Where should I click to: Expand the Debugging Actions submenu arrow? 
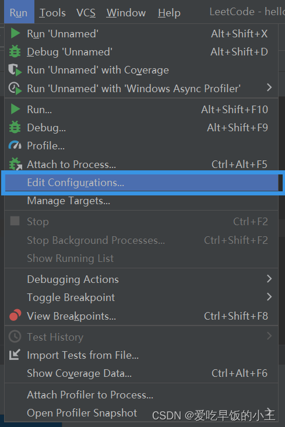[269, 279]
